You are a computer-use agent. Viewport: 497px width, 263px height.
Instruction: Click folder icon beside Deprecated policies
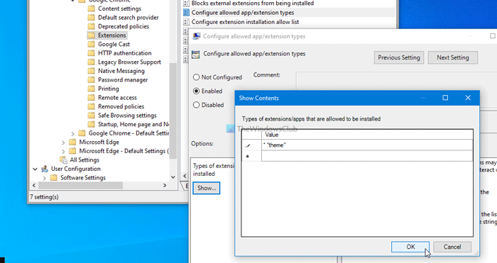click(x=92, y=26)
